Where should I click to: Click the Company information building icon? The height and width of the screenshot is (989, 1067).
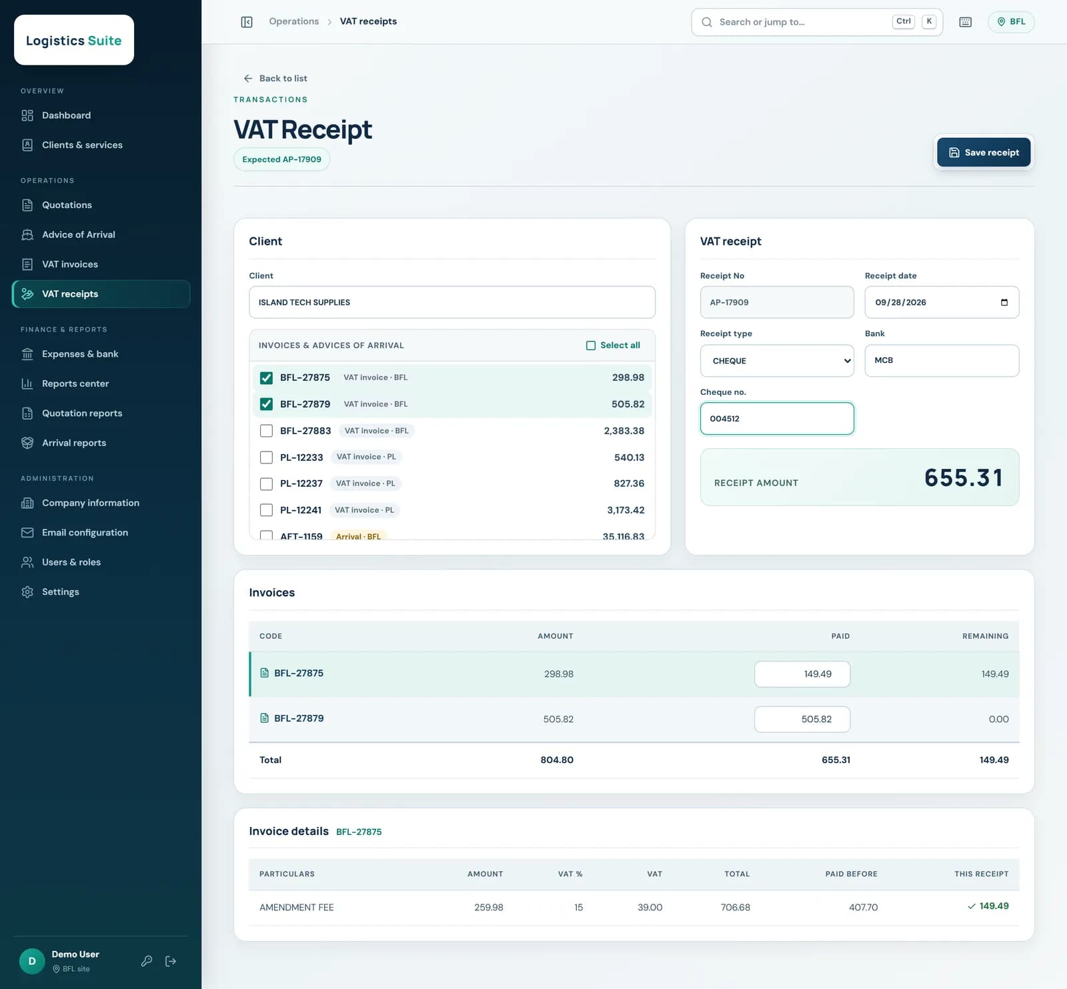click(27, 503)
